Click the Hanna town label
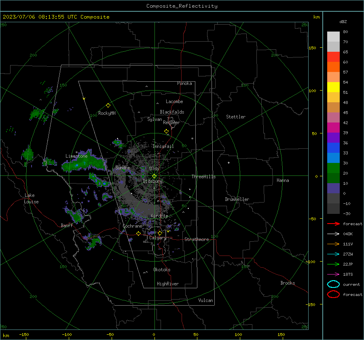 (283, 180)
